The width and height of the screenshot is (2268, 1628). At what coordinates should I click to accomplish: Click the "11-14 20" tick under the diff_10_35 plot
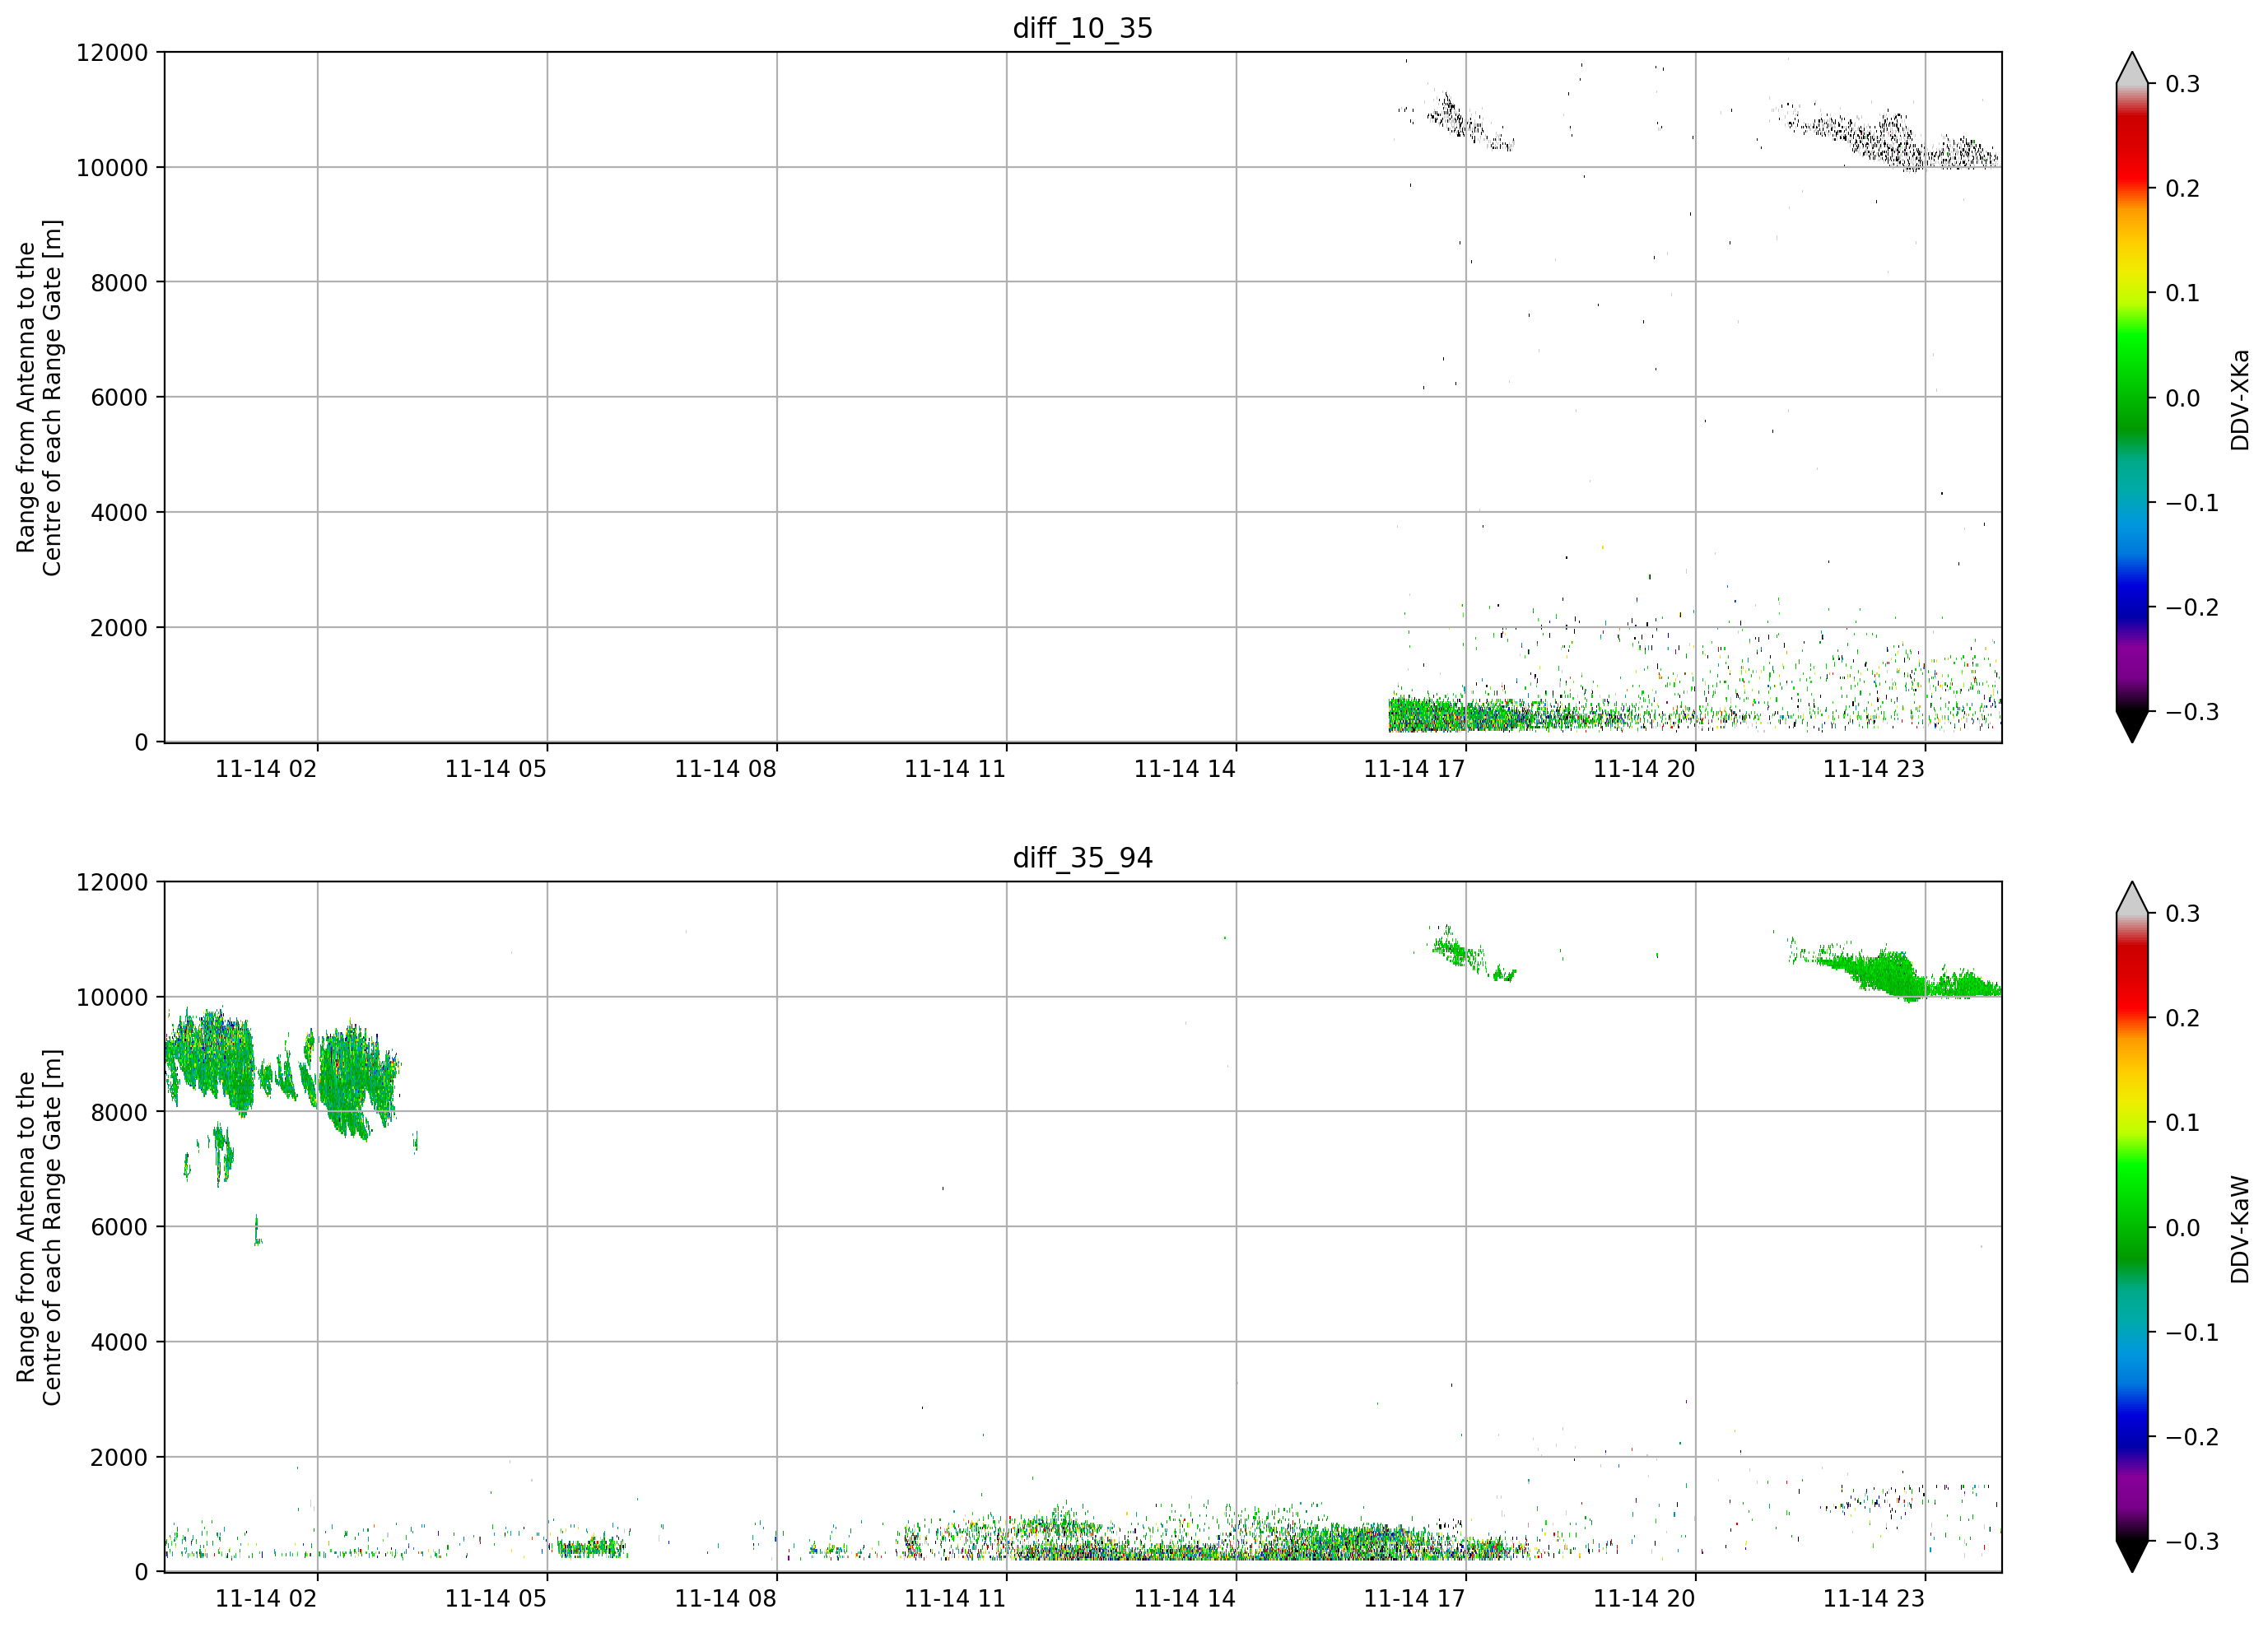point(1644,769)
